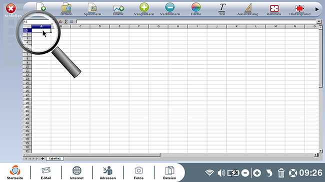This screenshot has width=325, height=182.
Task: Choose the Ausrichtung alignment tool
Action: click(248, 9)
